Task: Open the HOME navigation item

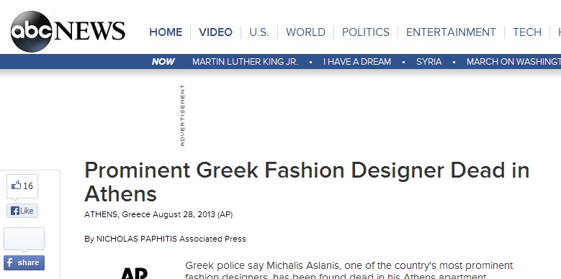Action: [166, 32]
